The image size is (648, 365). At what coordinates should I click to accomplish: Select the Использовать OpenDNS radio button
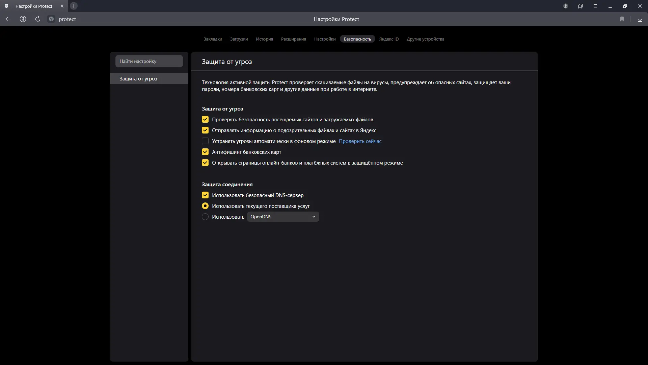[205, 217]
